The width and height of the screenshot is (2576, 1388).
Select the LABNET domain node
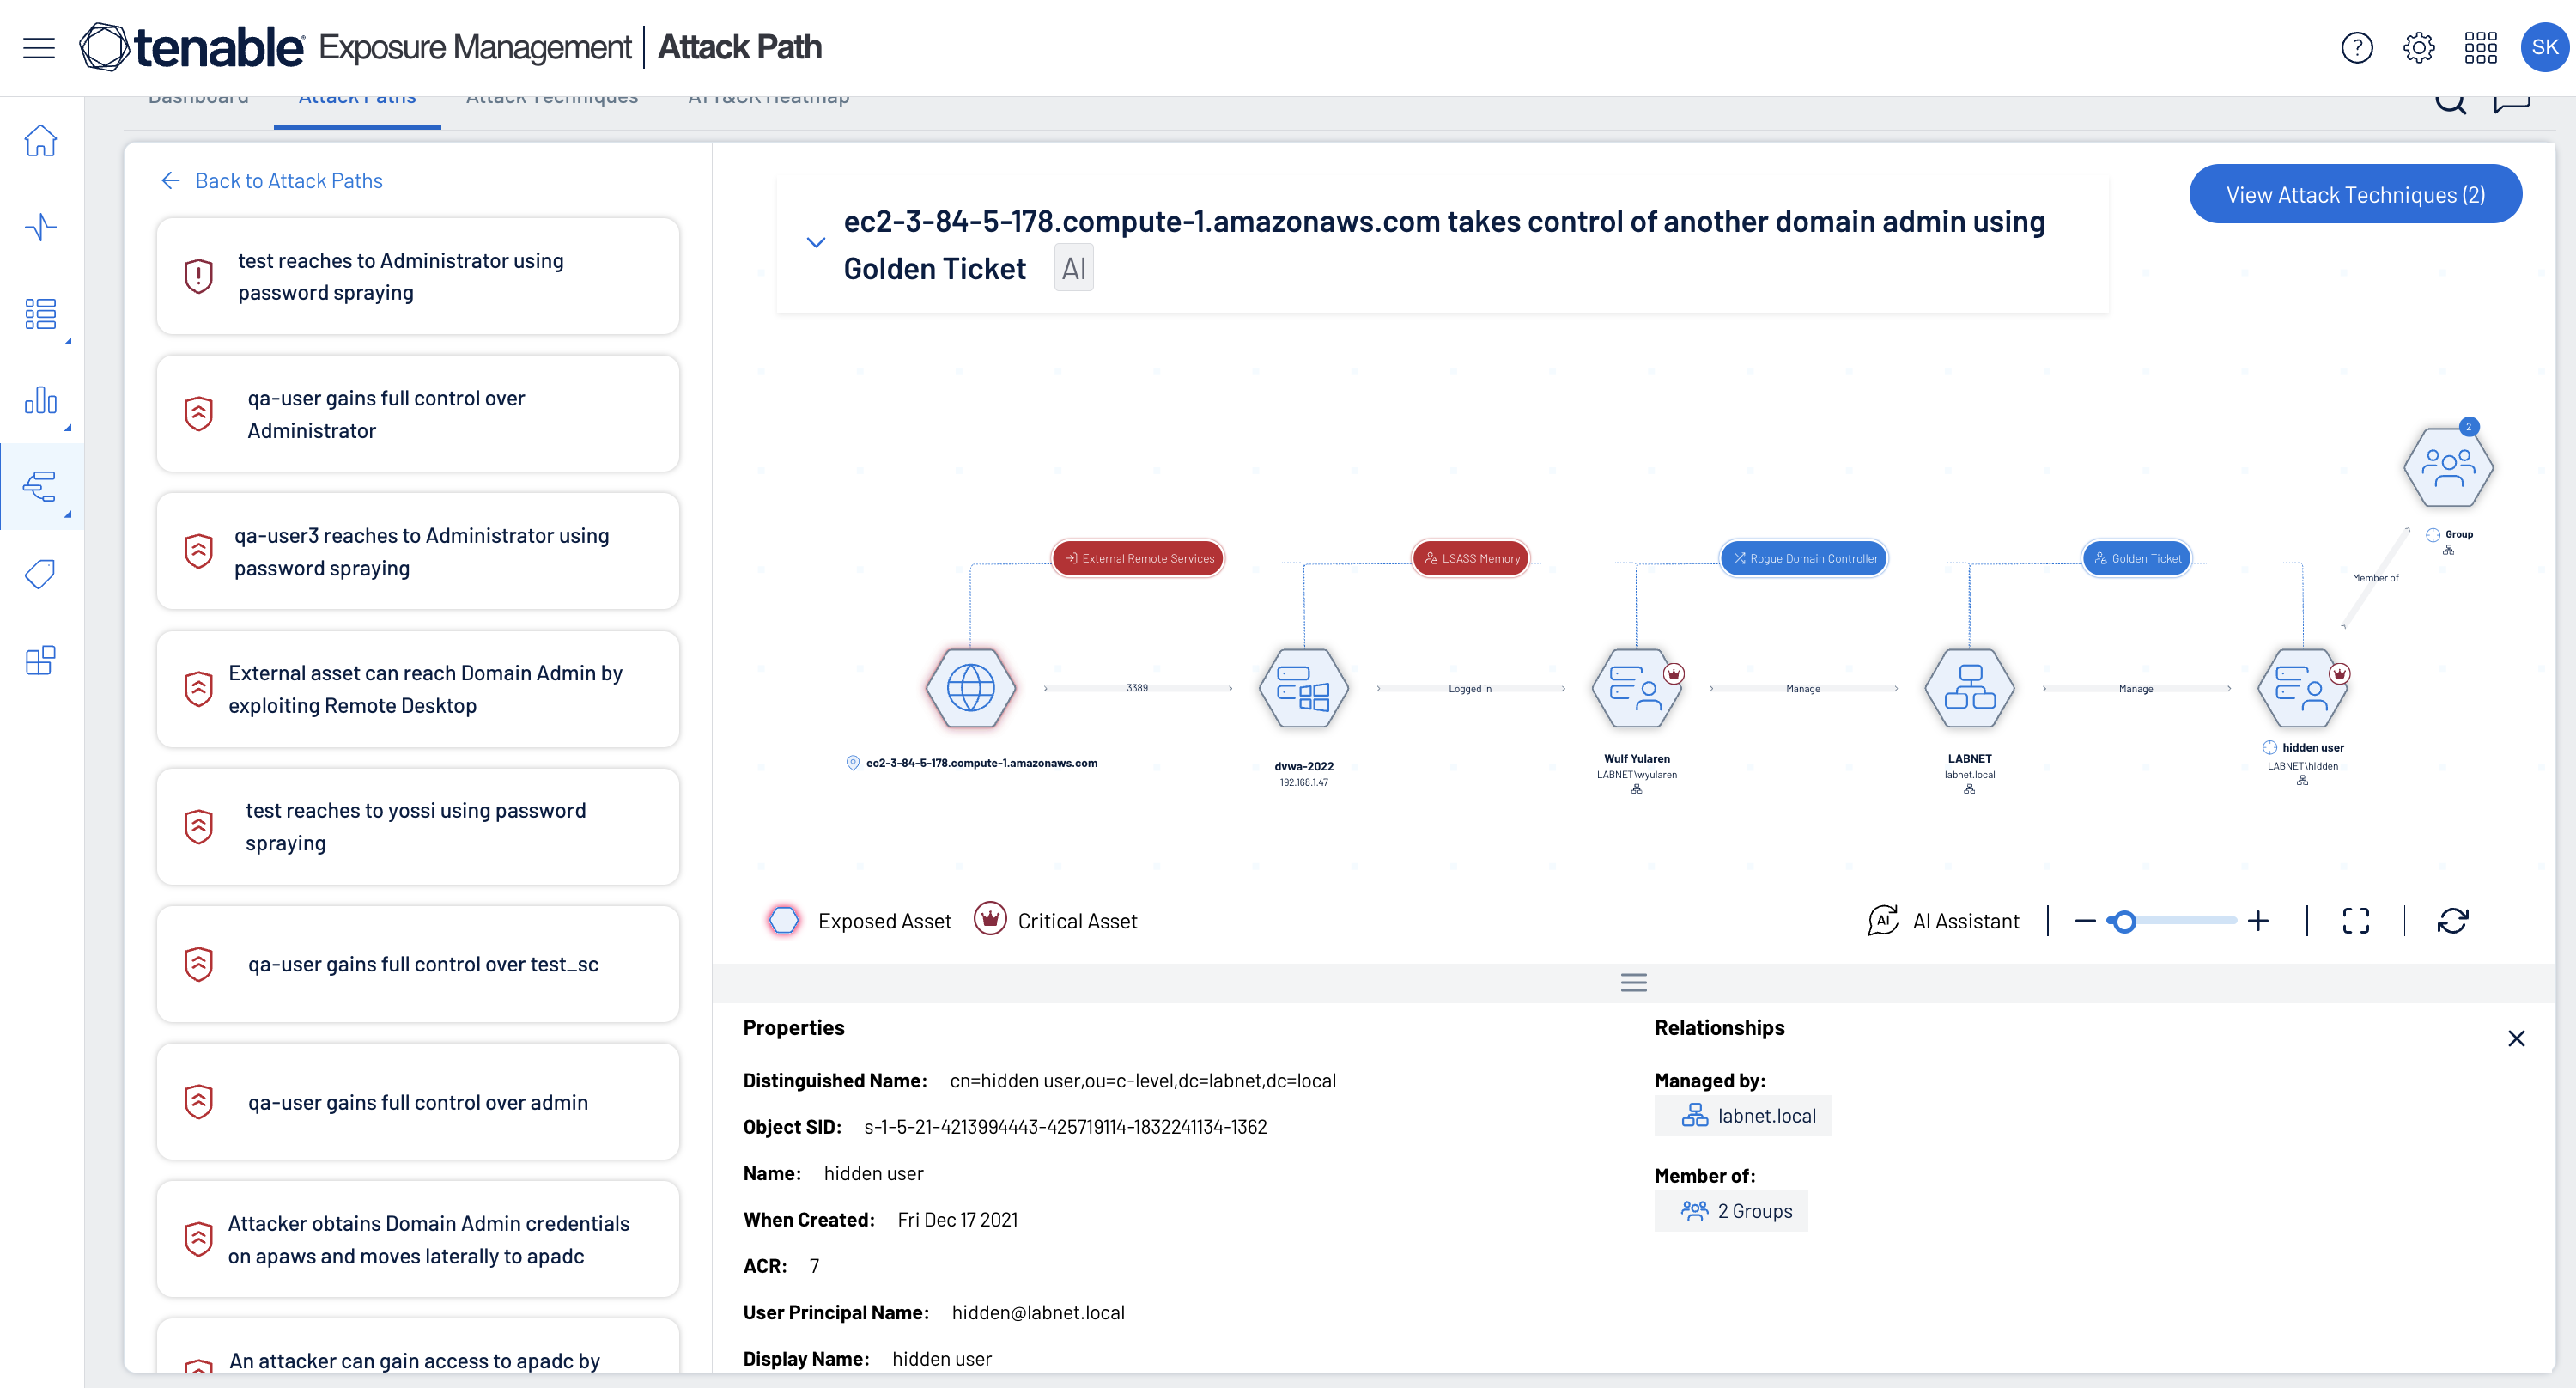click(1969, 688)
